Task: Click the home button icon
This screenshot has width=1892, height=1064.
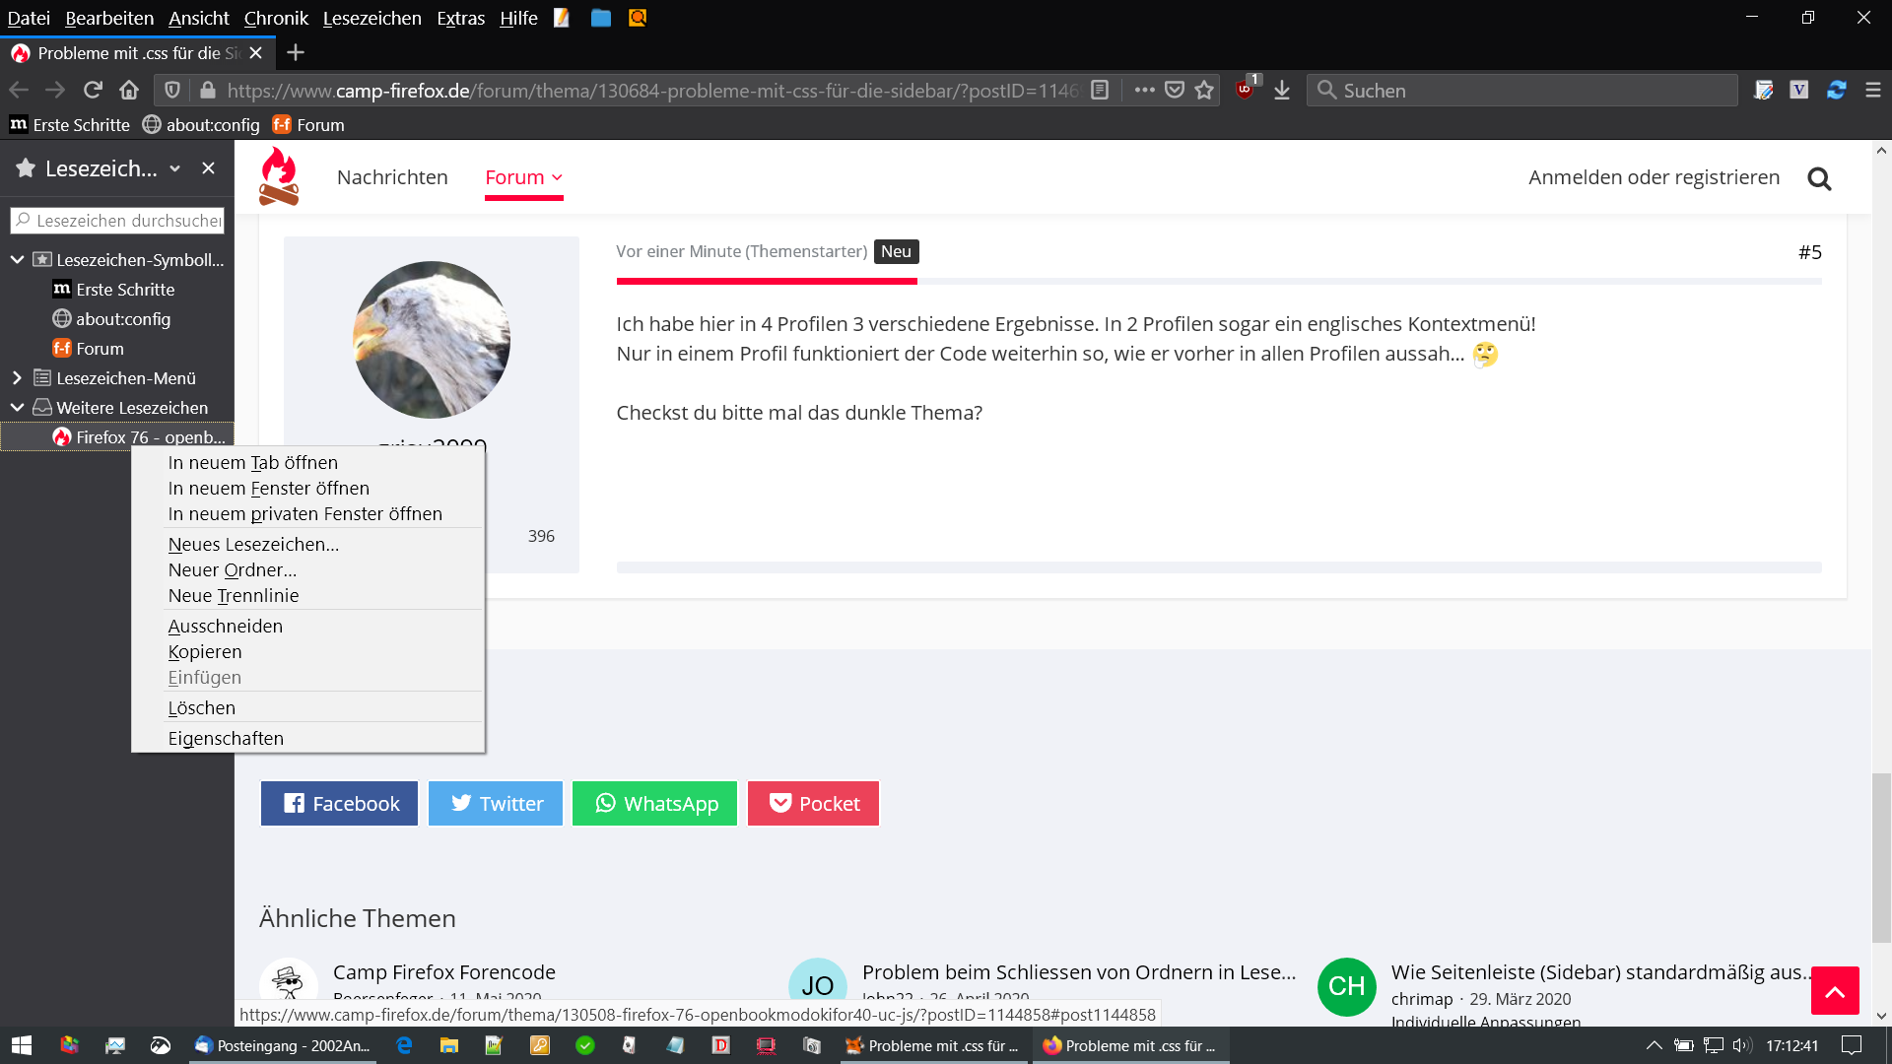Action: coord(129,90)
